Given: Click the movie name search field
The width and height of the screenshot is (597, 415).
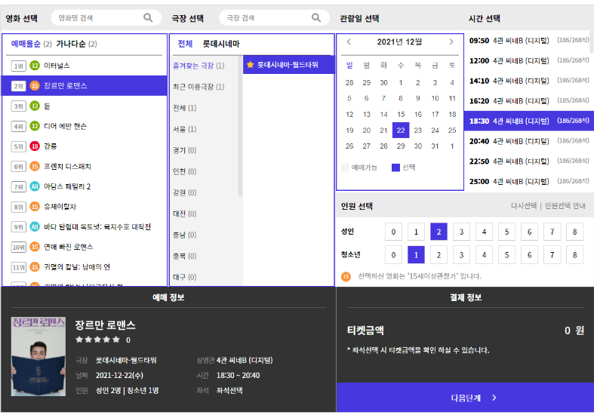Looking at the screenshot, I should pos(106,17).
